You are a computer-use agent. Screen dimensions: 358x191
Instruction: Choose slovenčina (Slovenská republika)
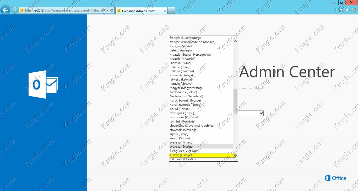tap(201, 126)
